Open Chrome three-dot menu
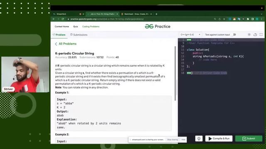The width and height of the screenshot is (266, 149). [x=261, y=19]
